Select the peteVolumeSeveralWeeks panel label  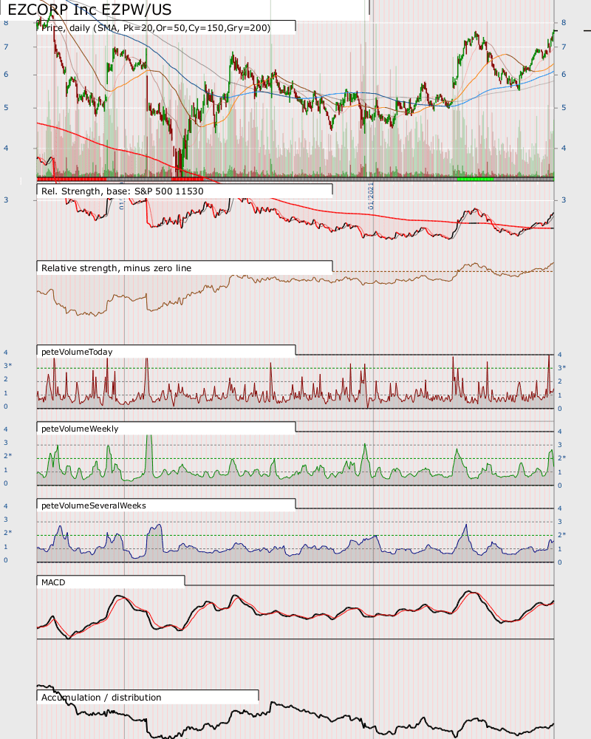pyautogui.click(x=93, y=505)
